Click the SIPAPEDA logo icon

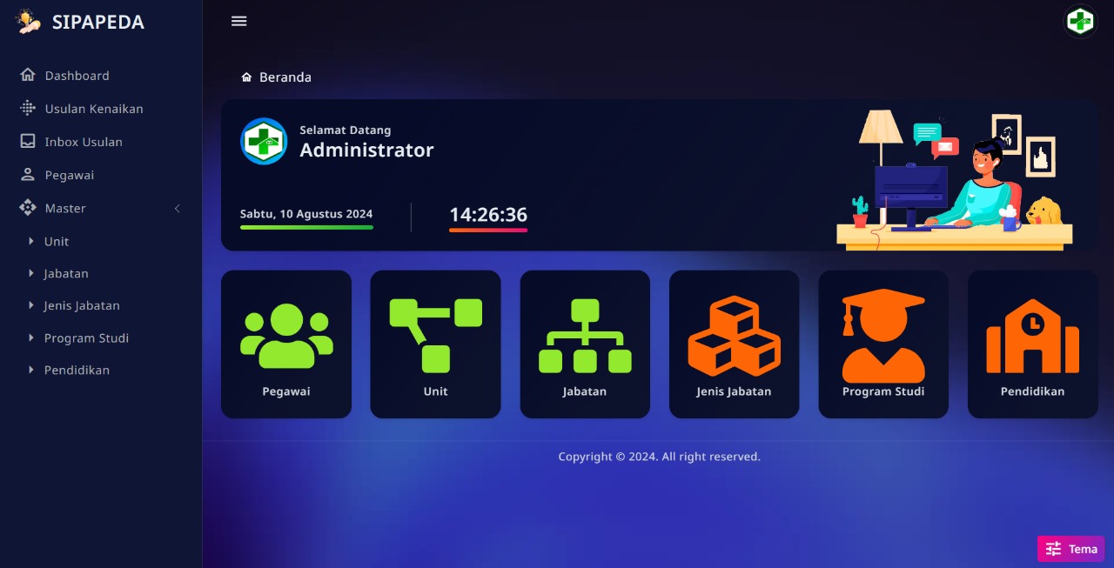coord(29,22)
